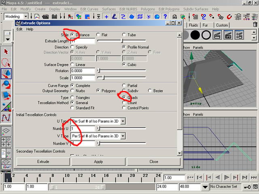Viewport: 259px width, 194px height.
Task: Click the auto keyframe key icon
Action: 247,187
